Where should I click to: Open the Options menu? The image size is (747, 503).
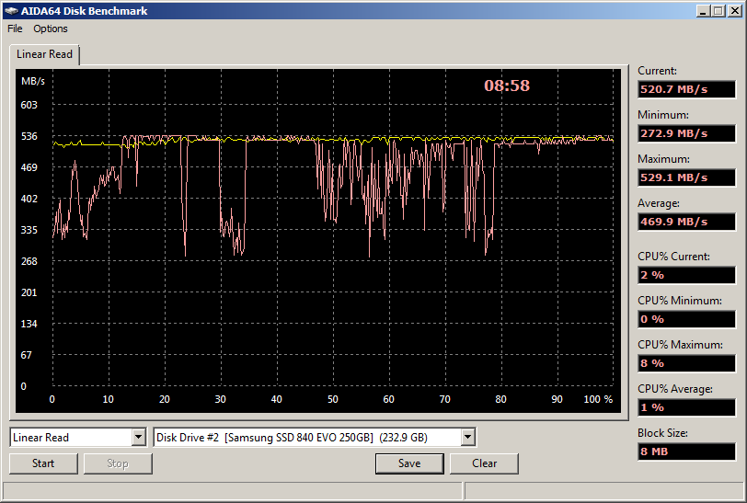(50, 29)
